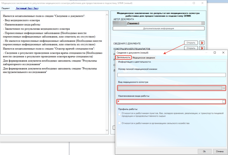This screenshot has height=155, width=228.
Task: Confirm the dialog with Ok
Action: click(204, 151)
